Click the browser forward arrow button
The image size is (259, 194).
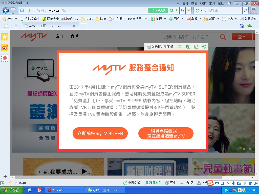click(x=13, y=11)
